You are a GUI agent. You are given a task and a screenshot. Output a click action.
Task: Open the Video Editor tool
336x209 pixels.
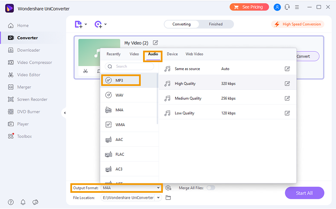coord(24,75)
